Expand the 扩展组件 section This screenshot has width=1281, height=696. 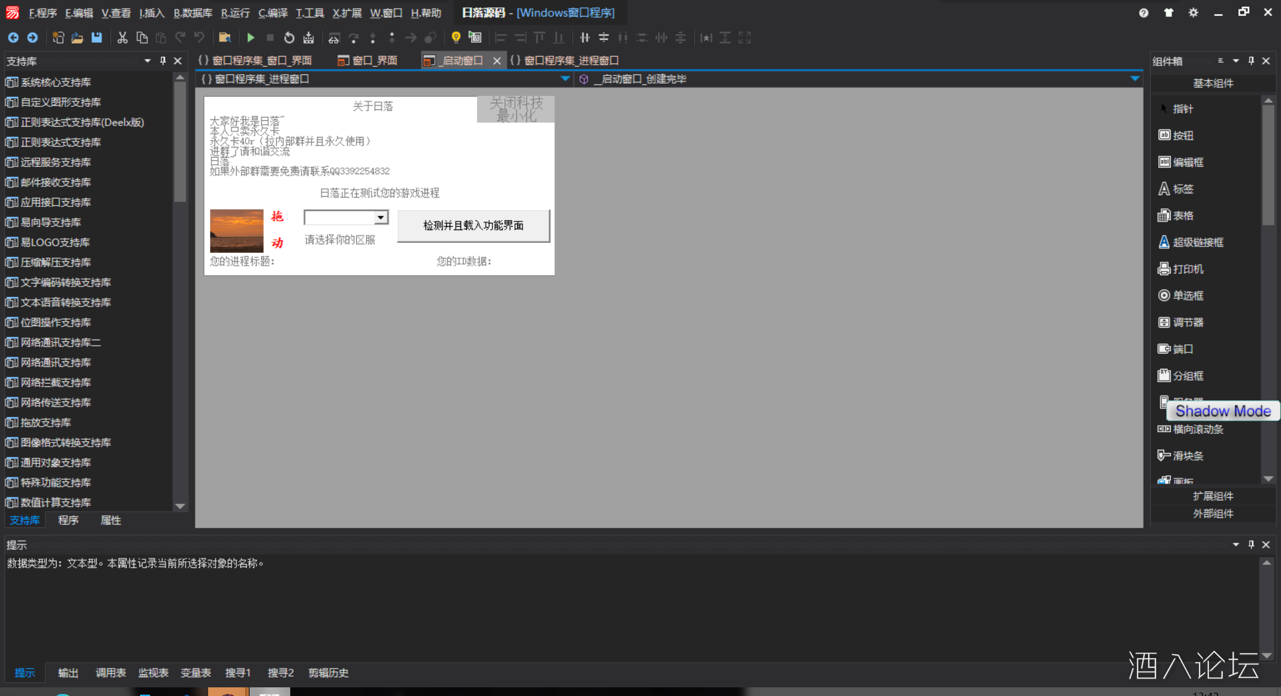(1213, 496)
